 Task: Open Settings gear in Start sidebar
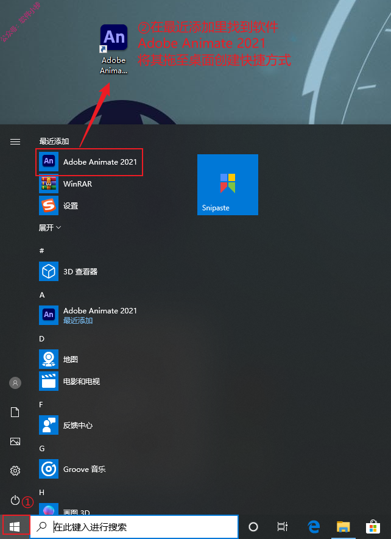[15, 471]
